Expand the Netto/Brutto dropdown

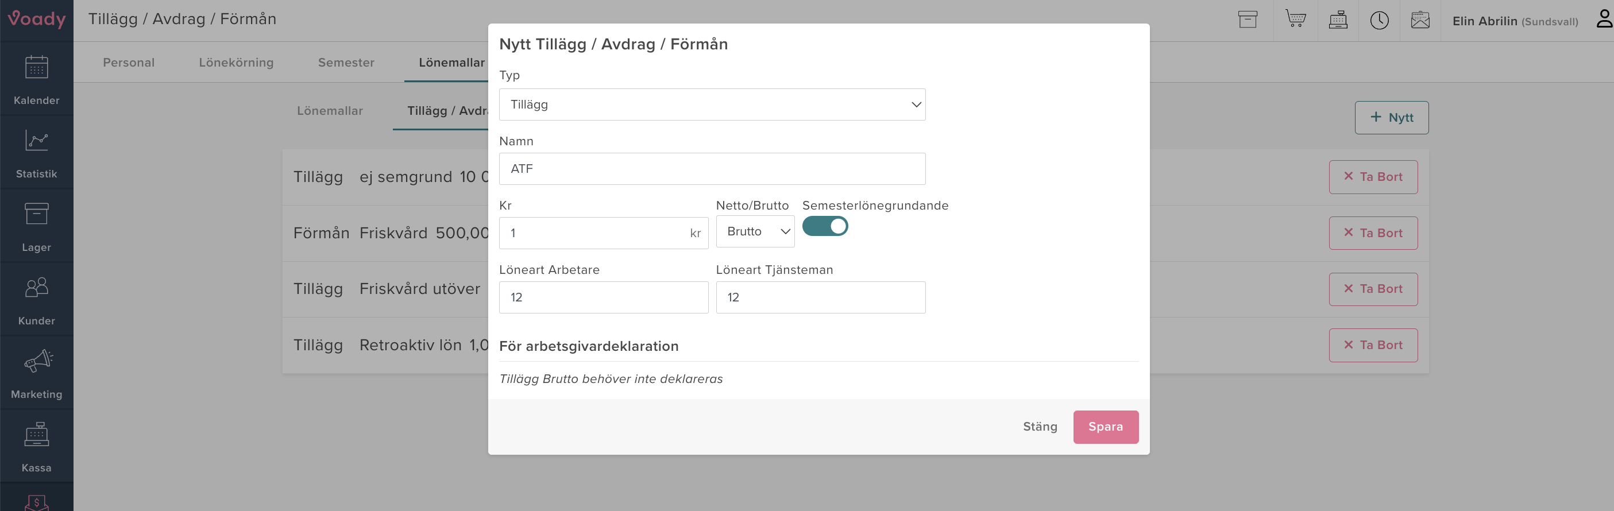click(755, 232)
